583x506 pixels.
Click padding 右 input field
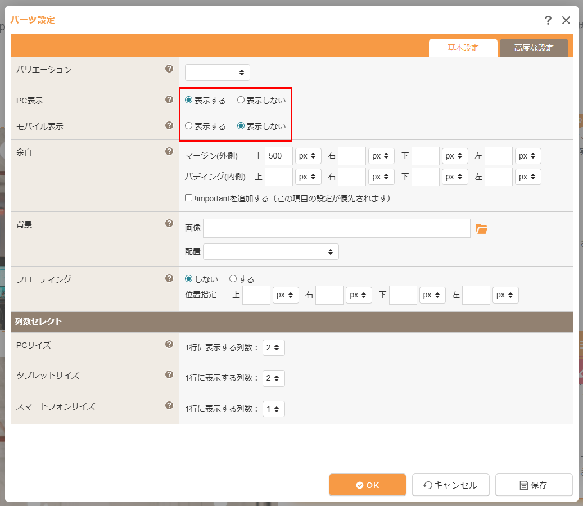point(352,177)
